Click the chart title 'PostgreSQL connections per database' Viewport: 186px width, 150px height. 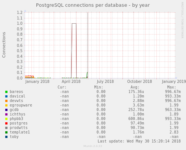pyautogui.click(x=82, y=5)
